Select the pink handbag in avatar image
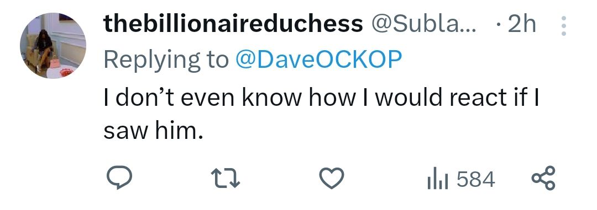 coord(55,62)
